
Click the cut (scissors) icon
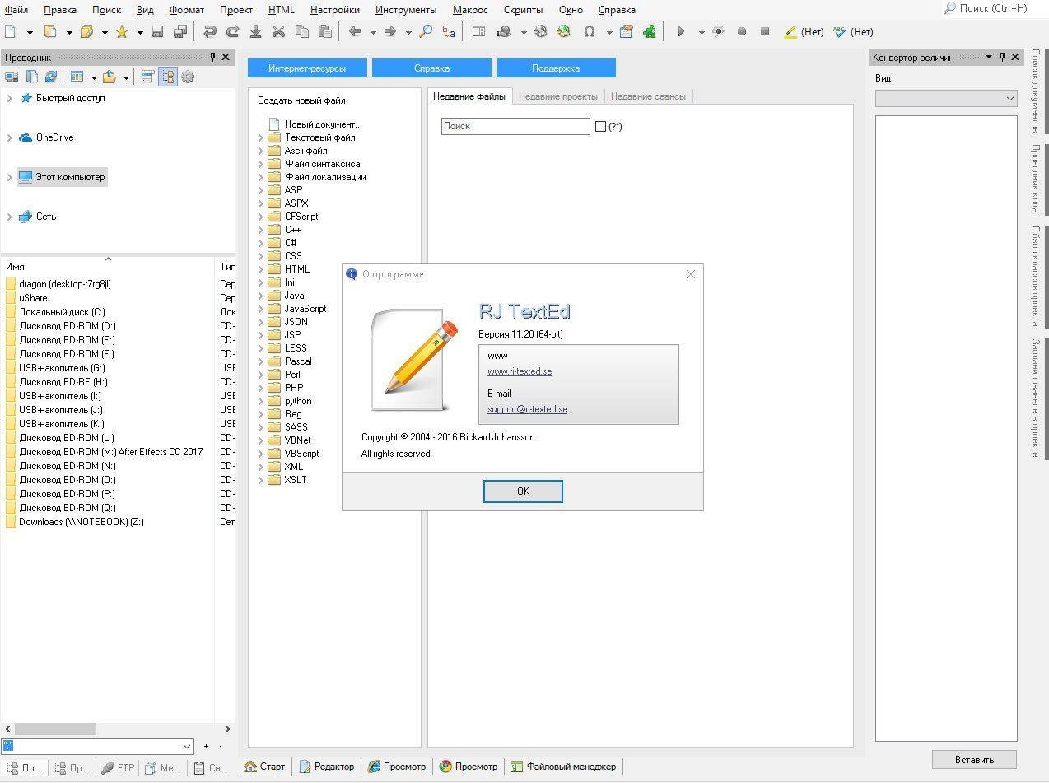(x=278, y=32)
